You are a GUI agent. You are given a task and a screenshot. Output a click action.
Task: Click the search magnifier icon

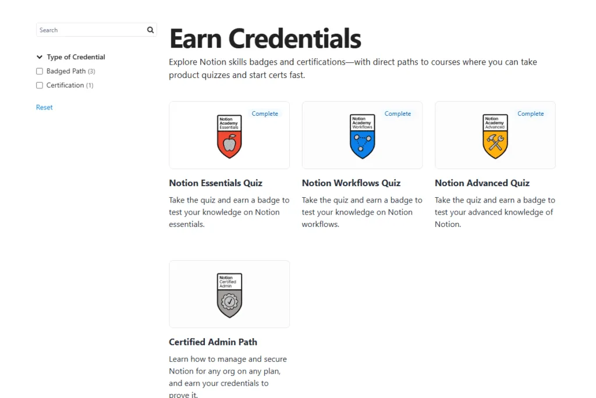150,30
